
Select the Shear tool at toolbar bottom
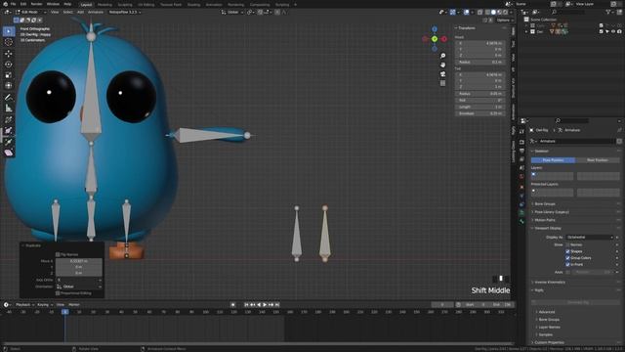9,153
